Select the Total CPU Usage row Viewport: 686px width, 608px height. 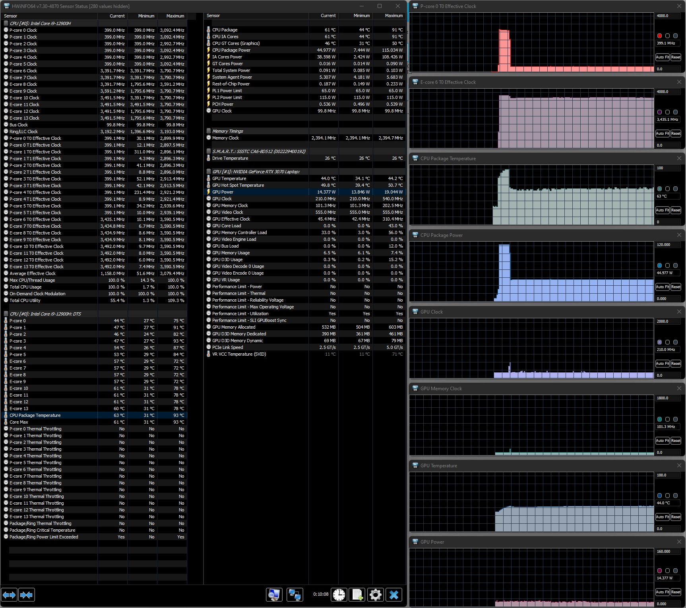[x=95, y=287]
